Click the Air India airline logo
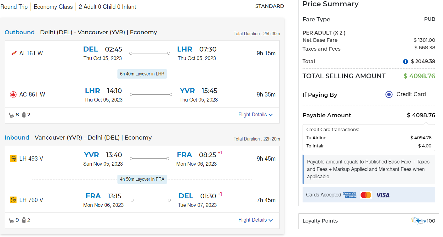This screenshot has height=237, width=443. (x=13, y=53)
